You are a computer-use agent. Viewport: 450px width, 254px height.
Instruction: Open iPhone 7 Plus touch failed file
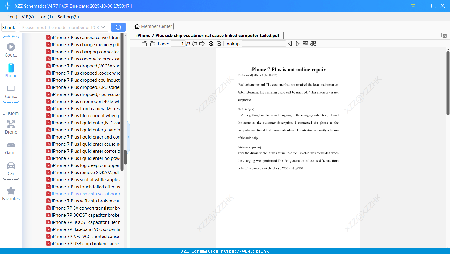(83, 187)
